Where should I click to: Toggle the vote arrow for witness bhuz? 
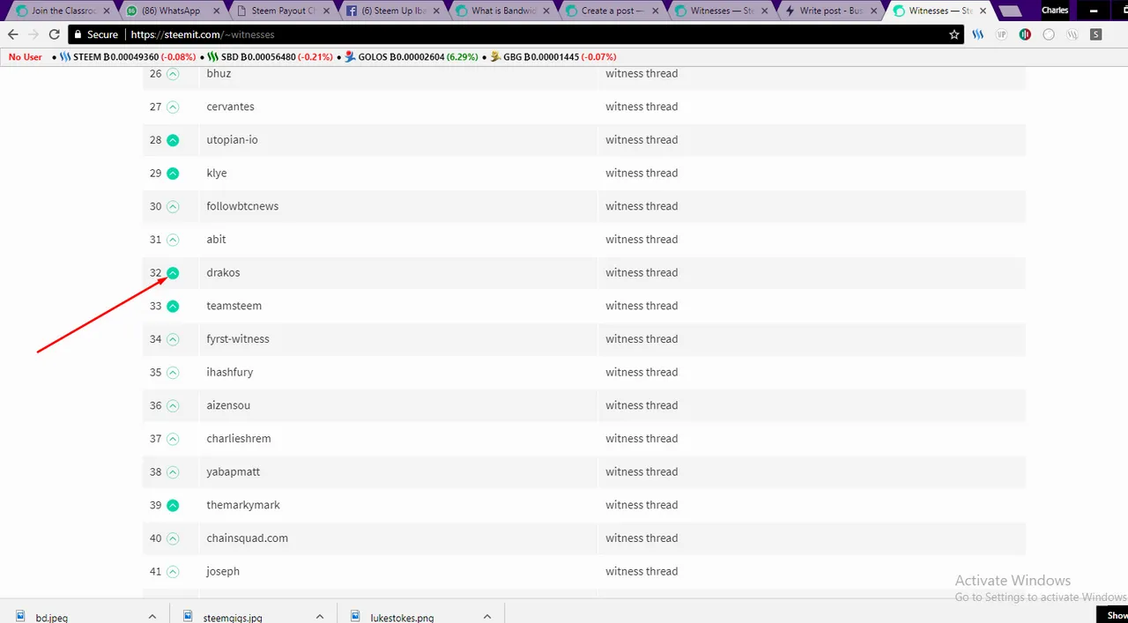173,74
